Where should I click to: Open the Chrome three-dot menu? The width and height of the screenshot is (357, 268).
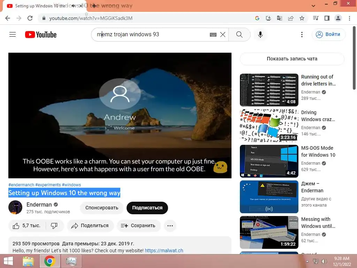click(x=349, y=18)
